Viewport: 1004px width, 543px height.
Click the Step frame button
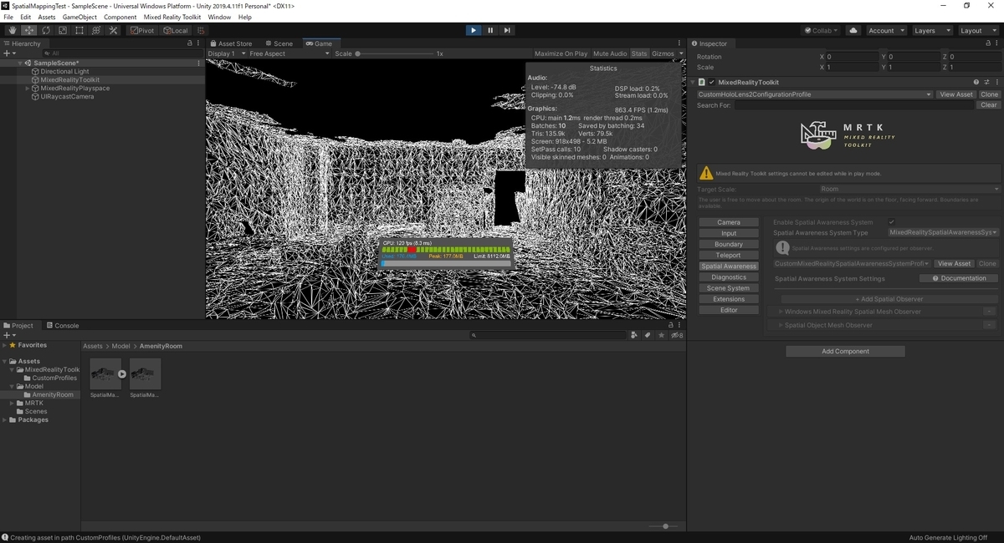coord(506,30)
